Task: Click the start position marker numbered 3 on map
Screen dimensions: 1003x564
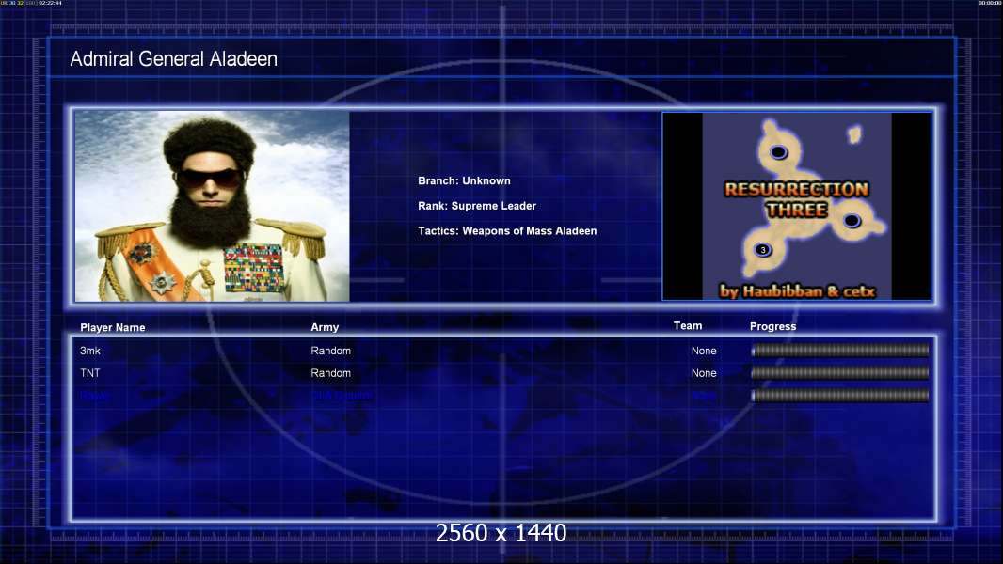Action: [x=762, y=250]
